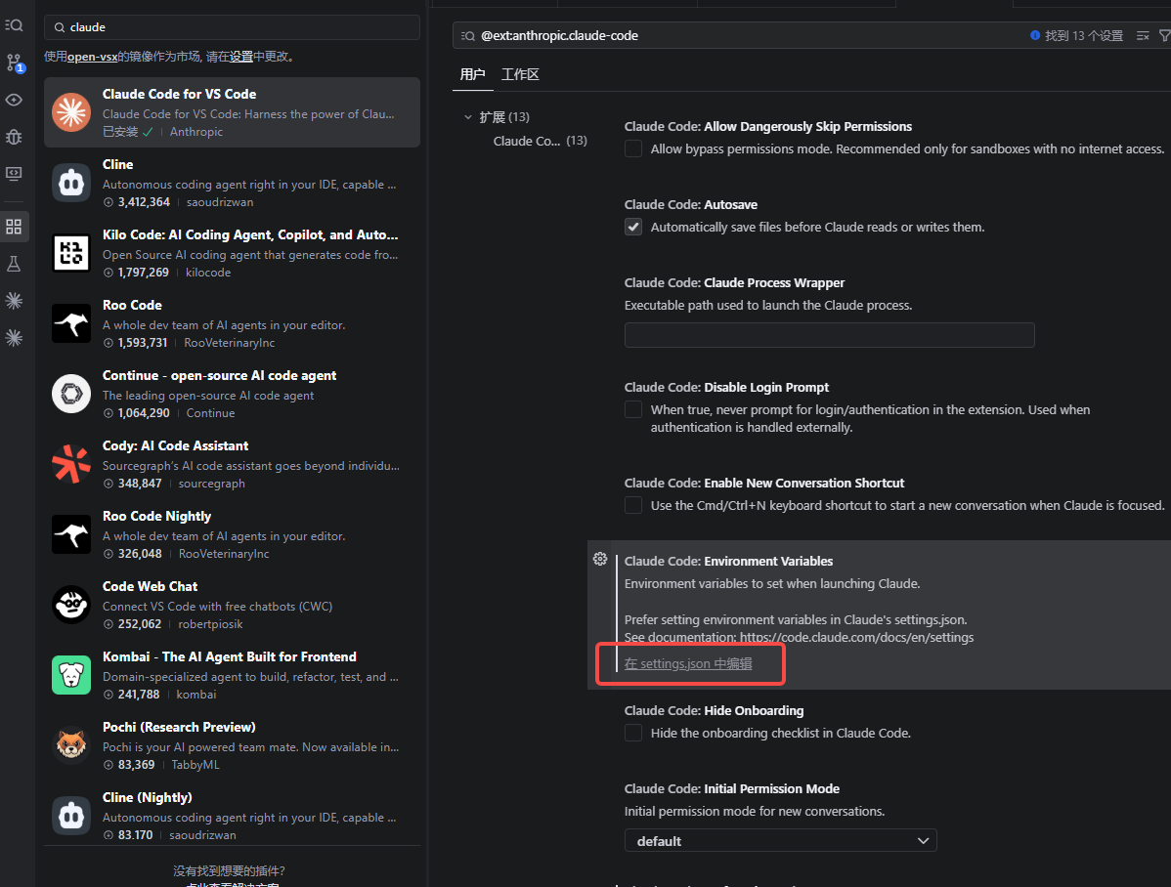Select the Pochi (Research Preview) title
Screen dimensions: 1171x887
[179, 727]
